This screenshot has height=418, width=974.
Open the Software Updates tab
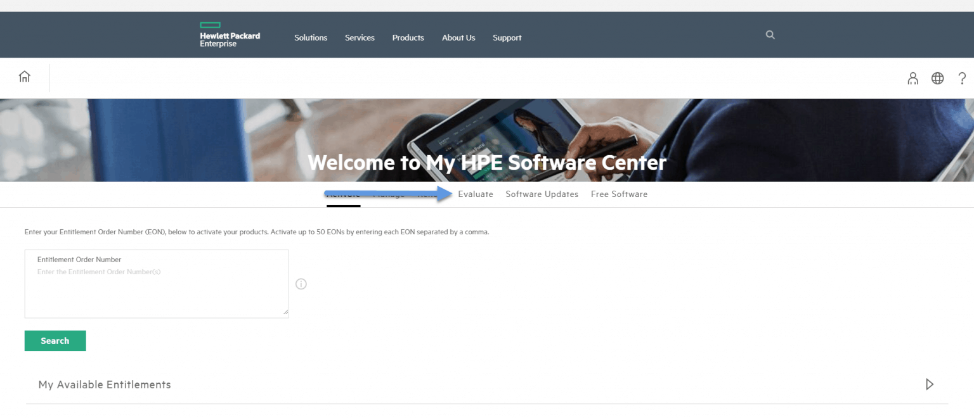point(542,194)
